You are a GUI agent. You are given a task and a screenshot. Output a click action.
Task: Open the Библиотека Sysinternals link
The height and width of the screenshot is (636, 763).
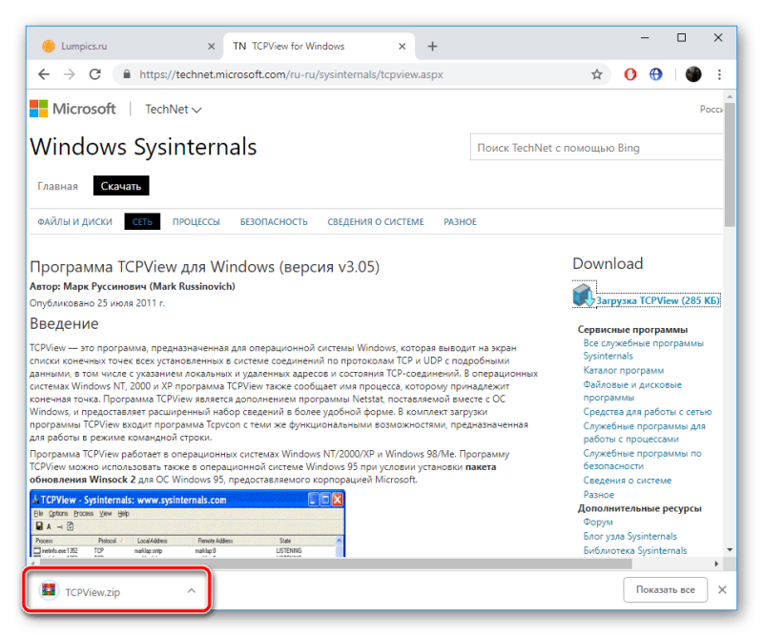635,550
